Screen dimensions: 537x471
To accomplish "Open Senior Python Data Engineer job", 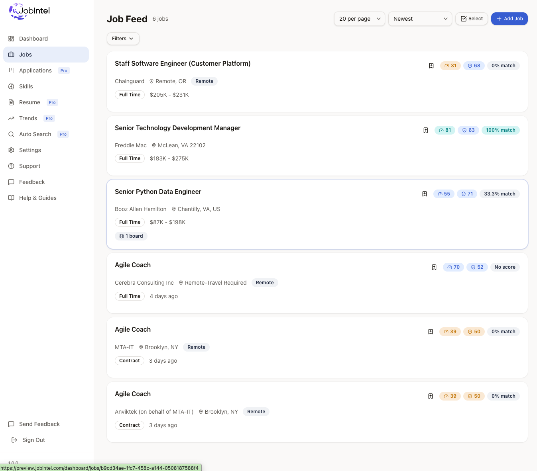I will [158, 192].
